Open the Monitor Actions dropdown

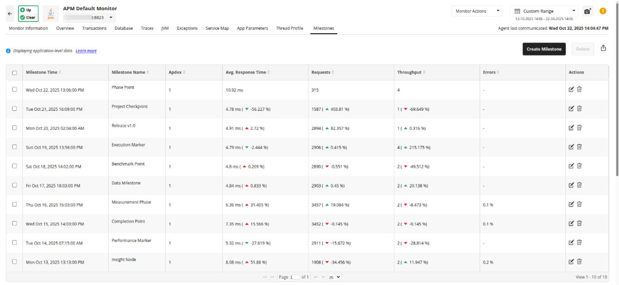point(476,11)
